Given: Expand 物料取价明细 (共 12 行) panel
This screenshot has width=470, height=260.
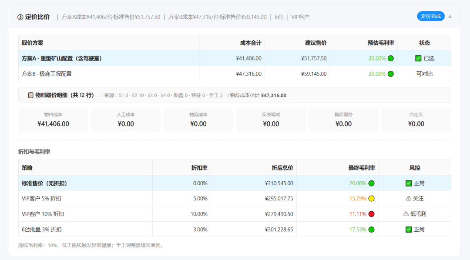Looking at the screenshot, I should (235, 95).
